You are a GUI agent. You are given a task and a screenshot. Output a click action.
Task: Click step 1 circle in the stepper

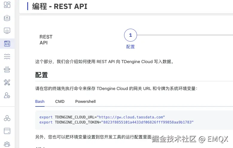point(130,35)
